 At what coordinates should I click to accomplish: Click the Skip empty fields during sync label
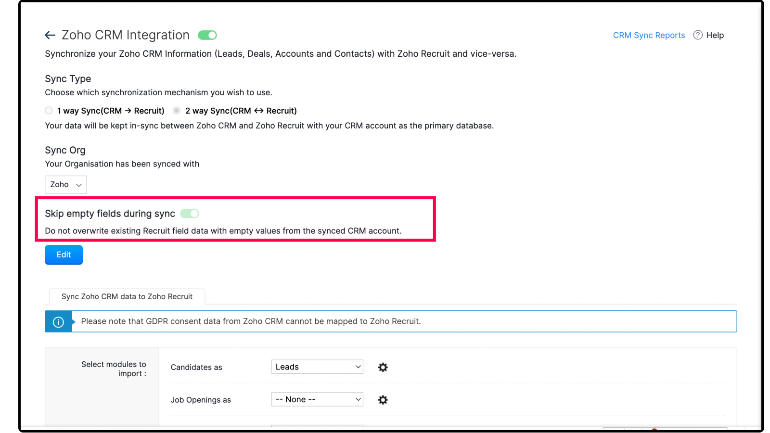110,214
